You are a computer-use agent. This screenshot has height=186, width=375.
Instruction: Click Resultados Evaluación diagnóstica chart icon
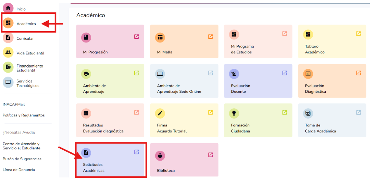pos(86,113)
